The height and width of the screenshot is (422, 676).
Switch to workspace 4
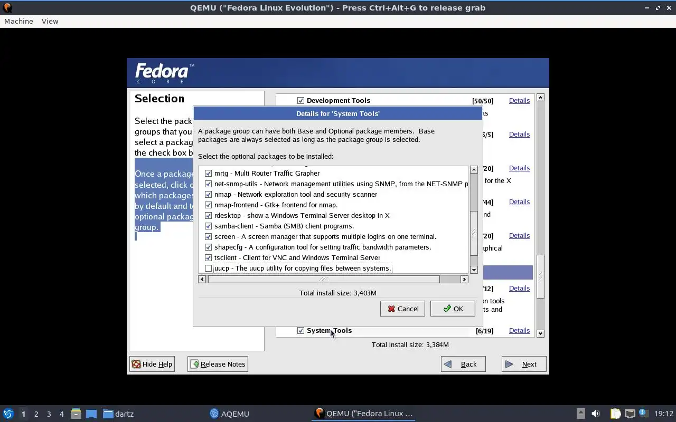tap(61, 414)
